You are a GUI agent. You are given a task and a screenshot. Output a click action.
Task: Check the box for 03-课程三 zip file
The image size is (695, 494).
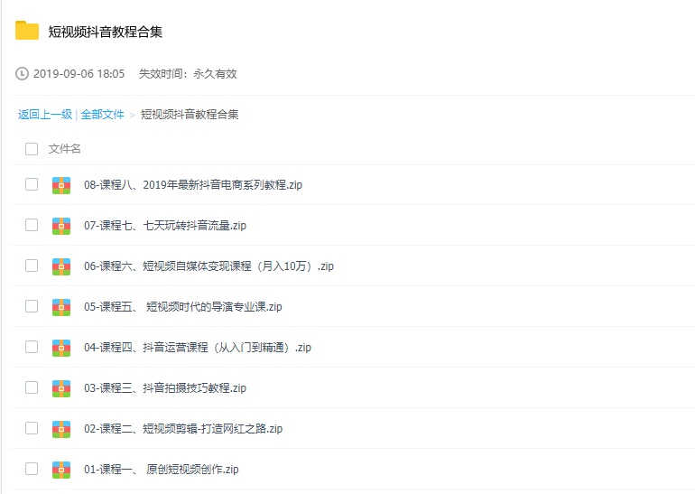click(x=32, y=387)
